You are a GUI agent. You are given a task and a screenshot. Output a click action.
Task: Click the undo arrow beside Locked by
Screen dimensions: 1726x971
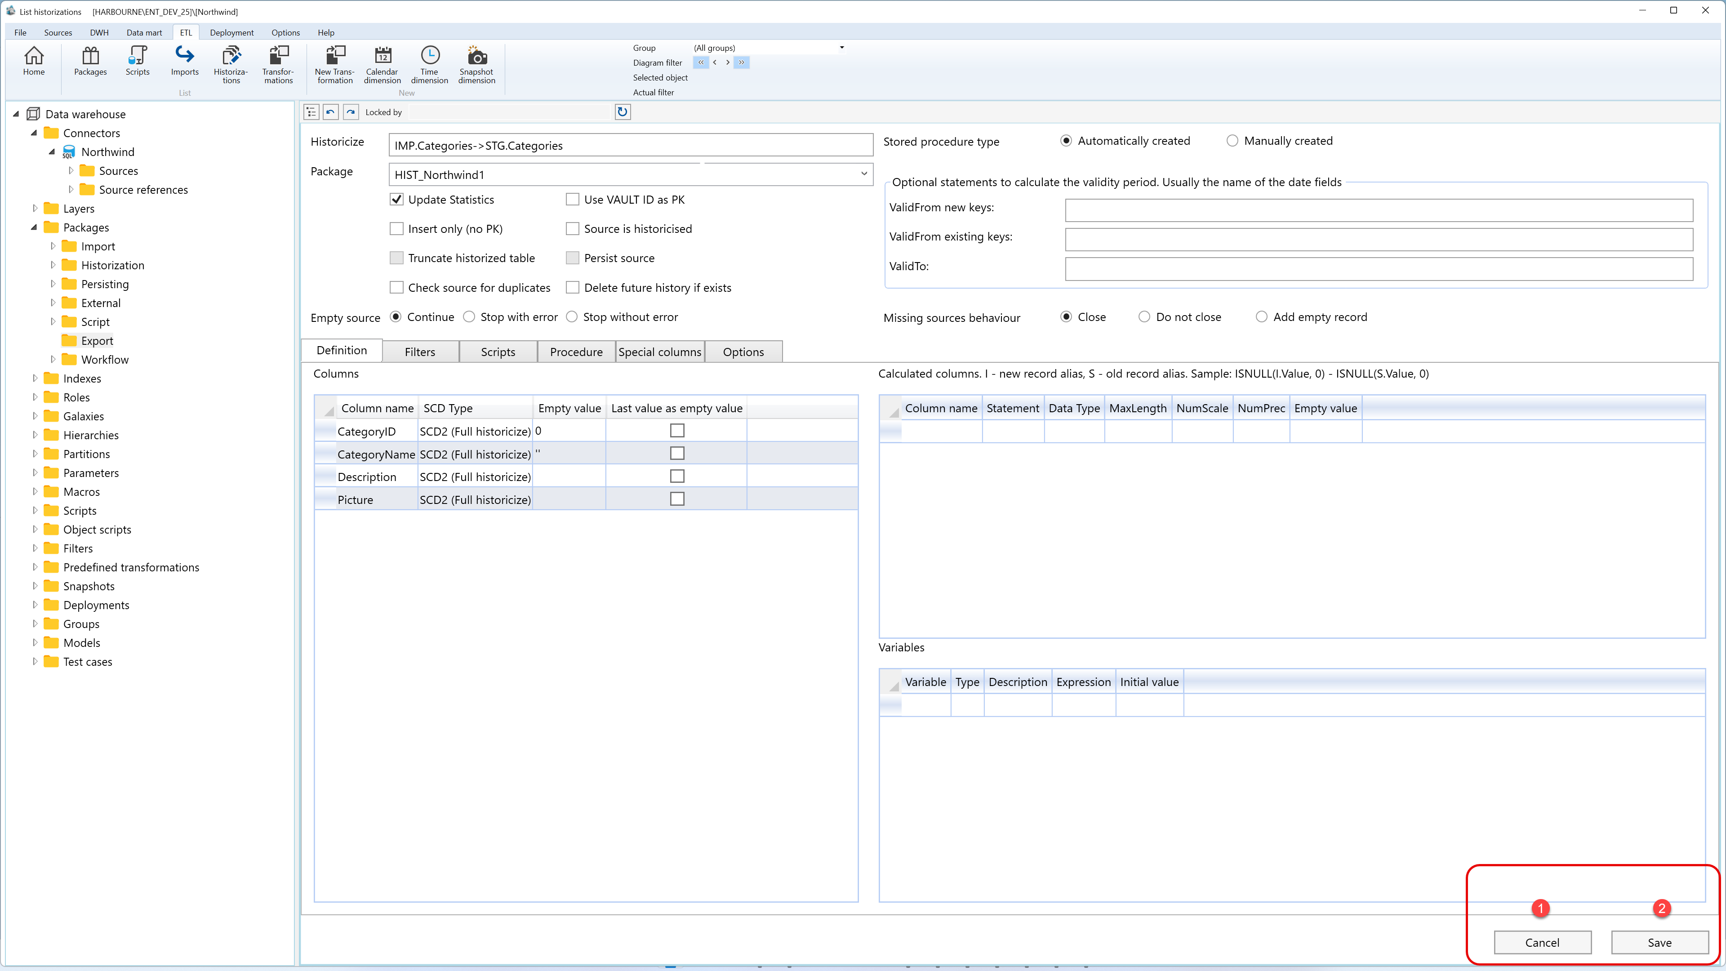(x=331, y=112)
